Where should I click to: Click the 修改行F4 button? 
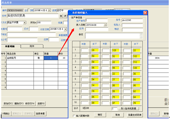pyautogui.click(x=30, y=103)
